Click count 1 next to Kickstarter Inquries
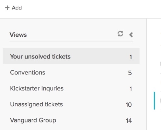 pos(131,89)
